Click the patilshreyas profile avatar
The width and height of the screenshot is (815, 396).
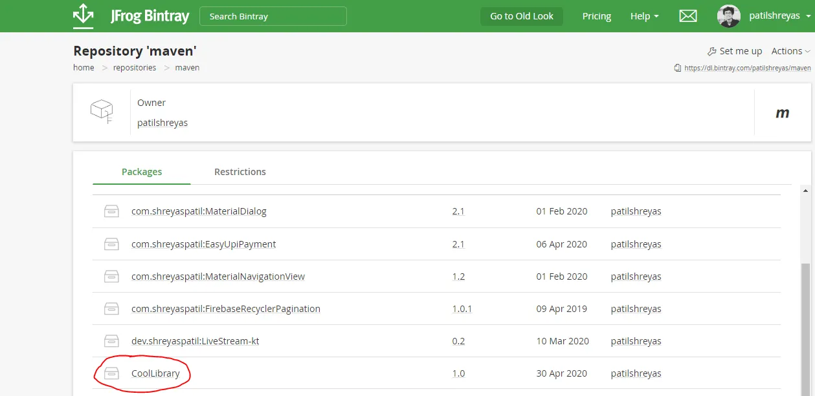tap(728, 16)
